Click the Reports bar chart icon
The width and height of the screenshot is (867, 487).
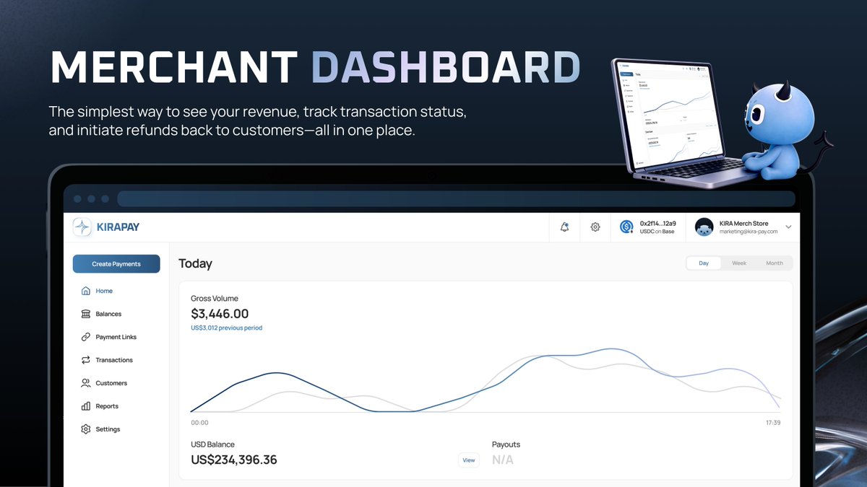coord(86,406)
